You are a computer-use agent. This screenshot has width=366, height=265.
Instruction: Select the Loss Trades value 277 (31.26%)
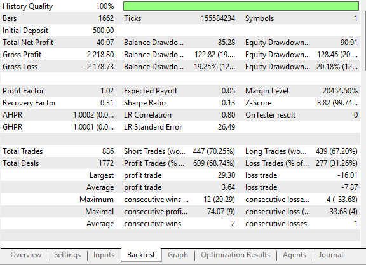[337, 163]
